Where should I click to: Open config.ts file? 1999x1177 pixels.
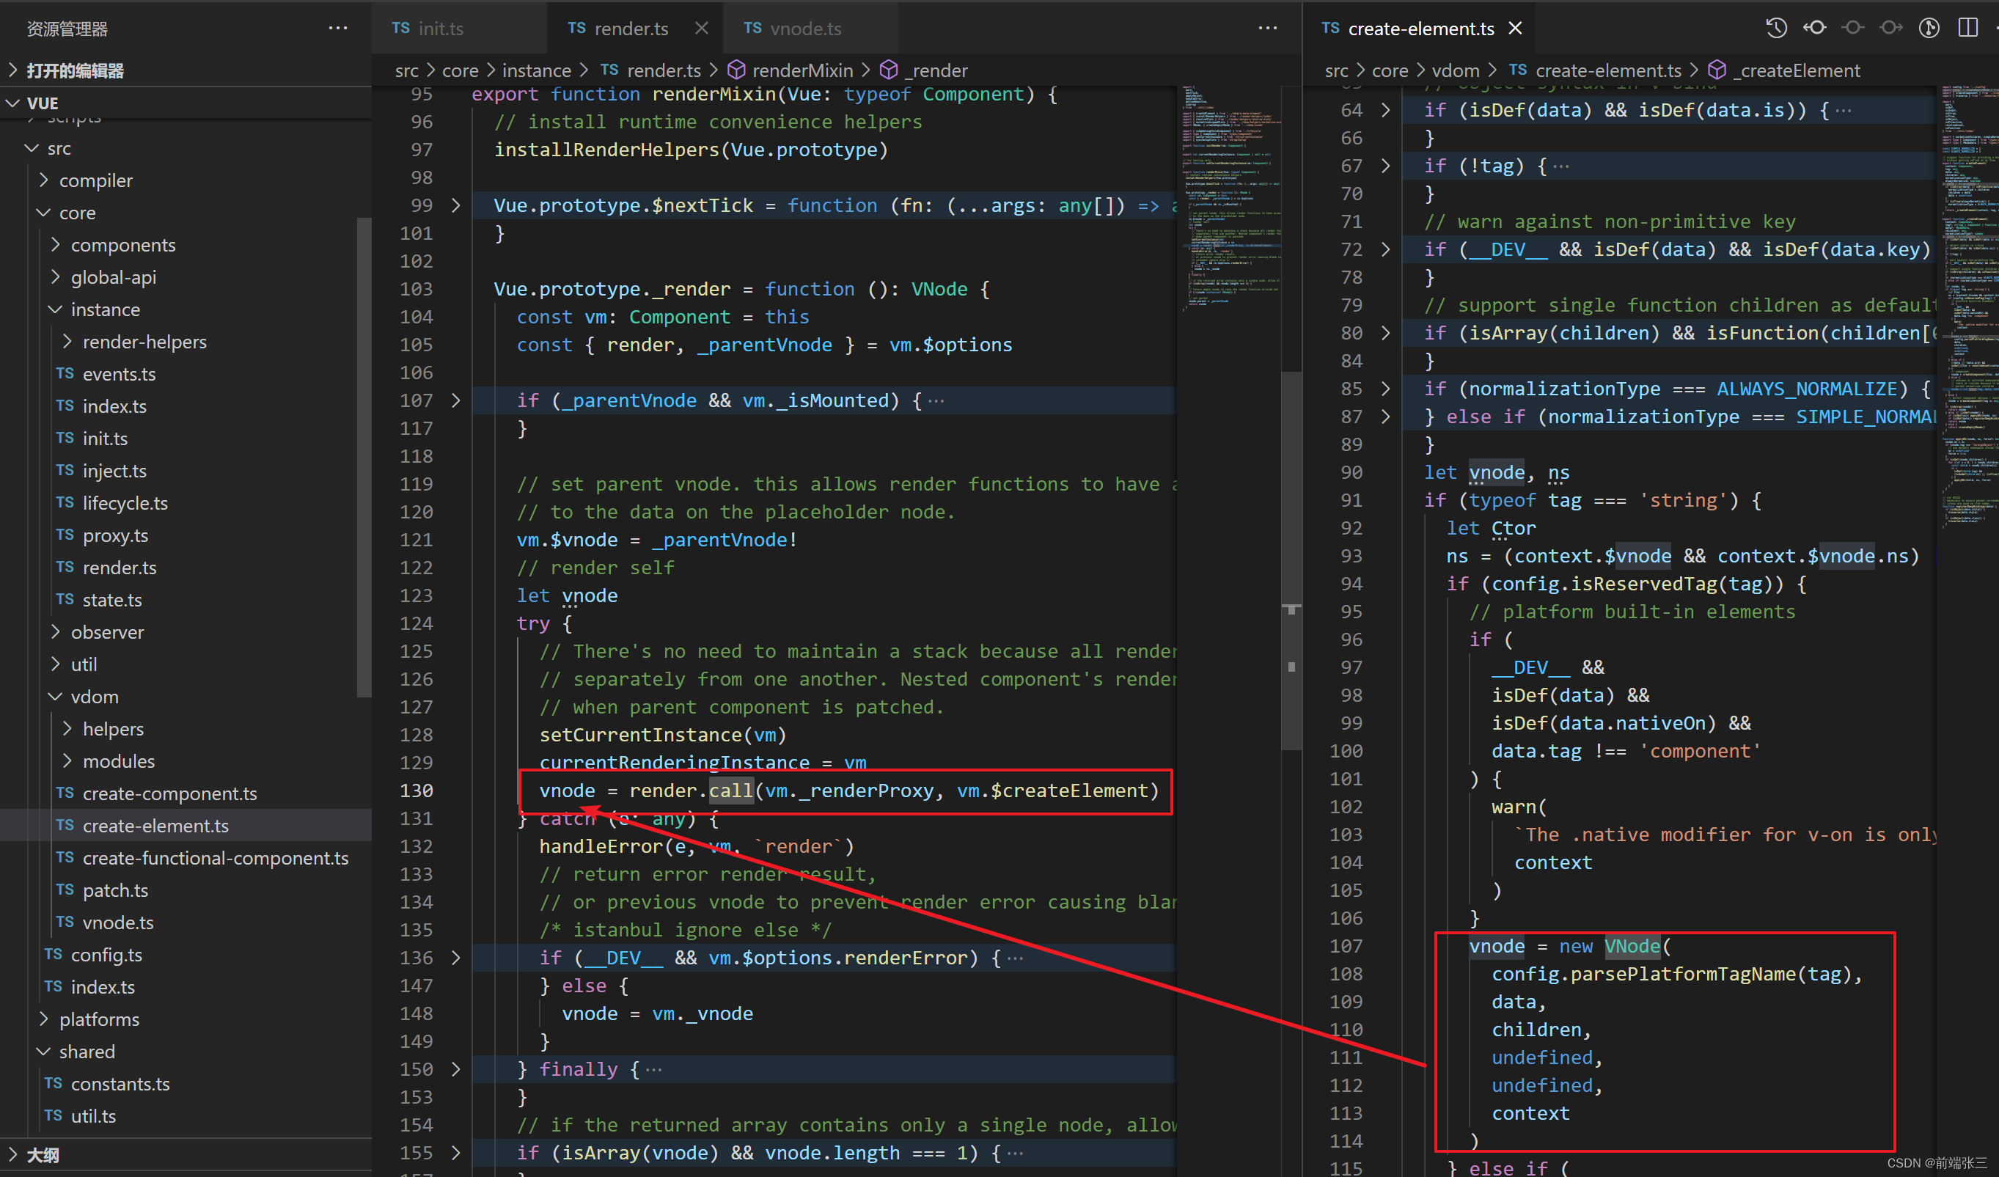[x=186, y=955]
